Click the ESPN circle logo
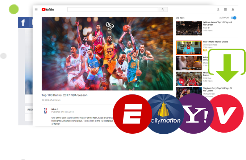The height and width of the screenshot is (160, 246). tap(132, 114)
